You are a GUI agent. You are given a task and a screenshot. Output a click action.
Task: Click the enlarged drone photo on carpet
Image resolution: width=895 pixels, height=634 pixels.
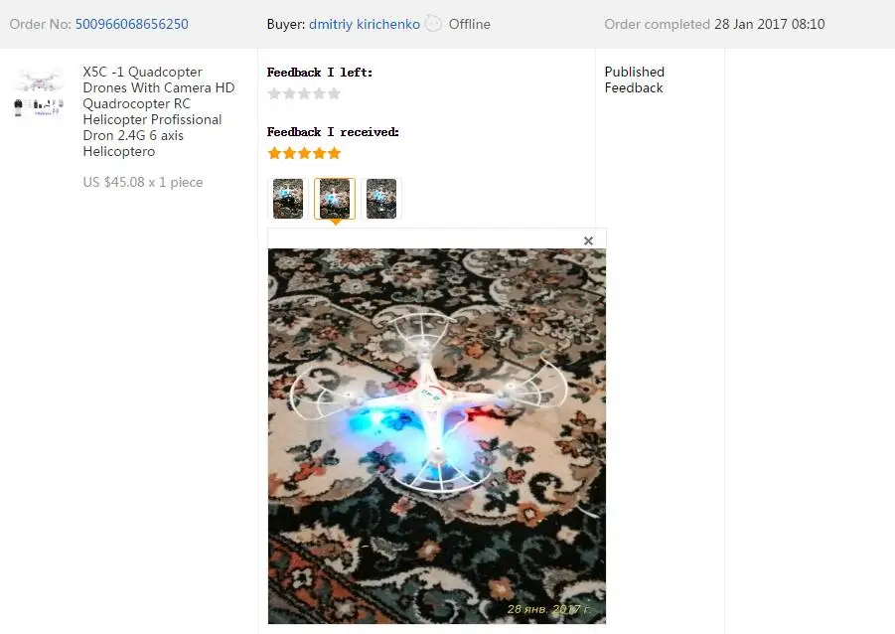click(437, 436)
